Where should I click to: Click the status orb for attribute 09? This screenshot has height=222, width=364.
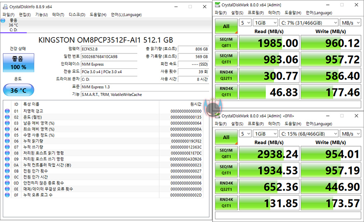tap(7, 159)
